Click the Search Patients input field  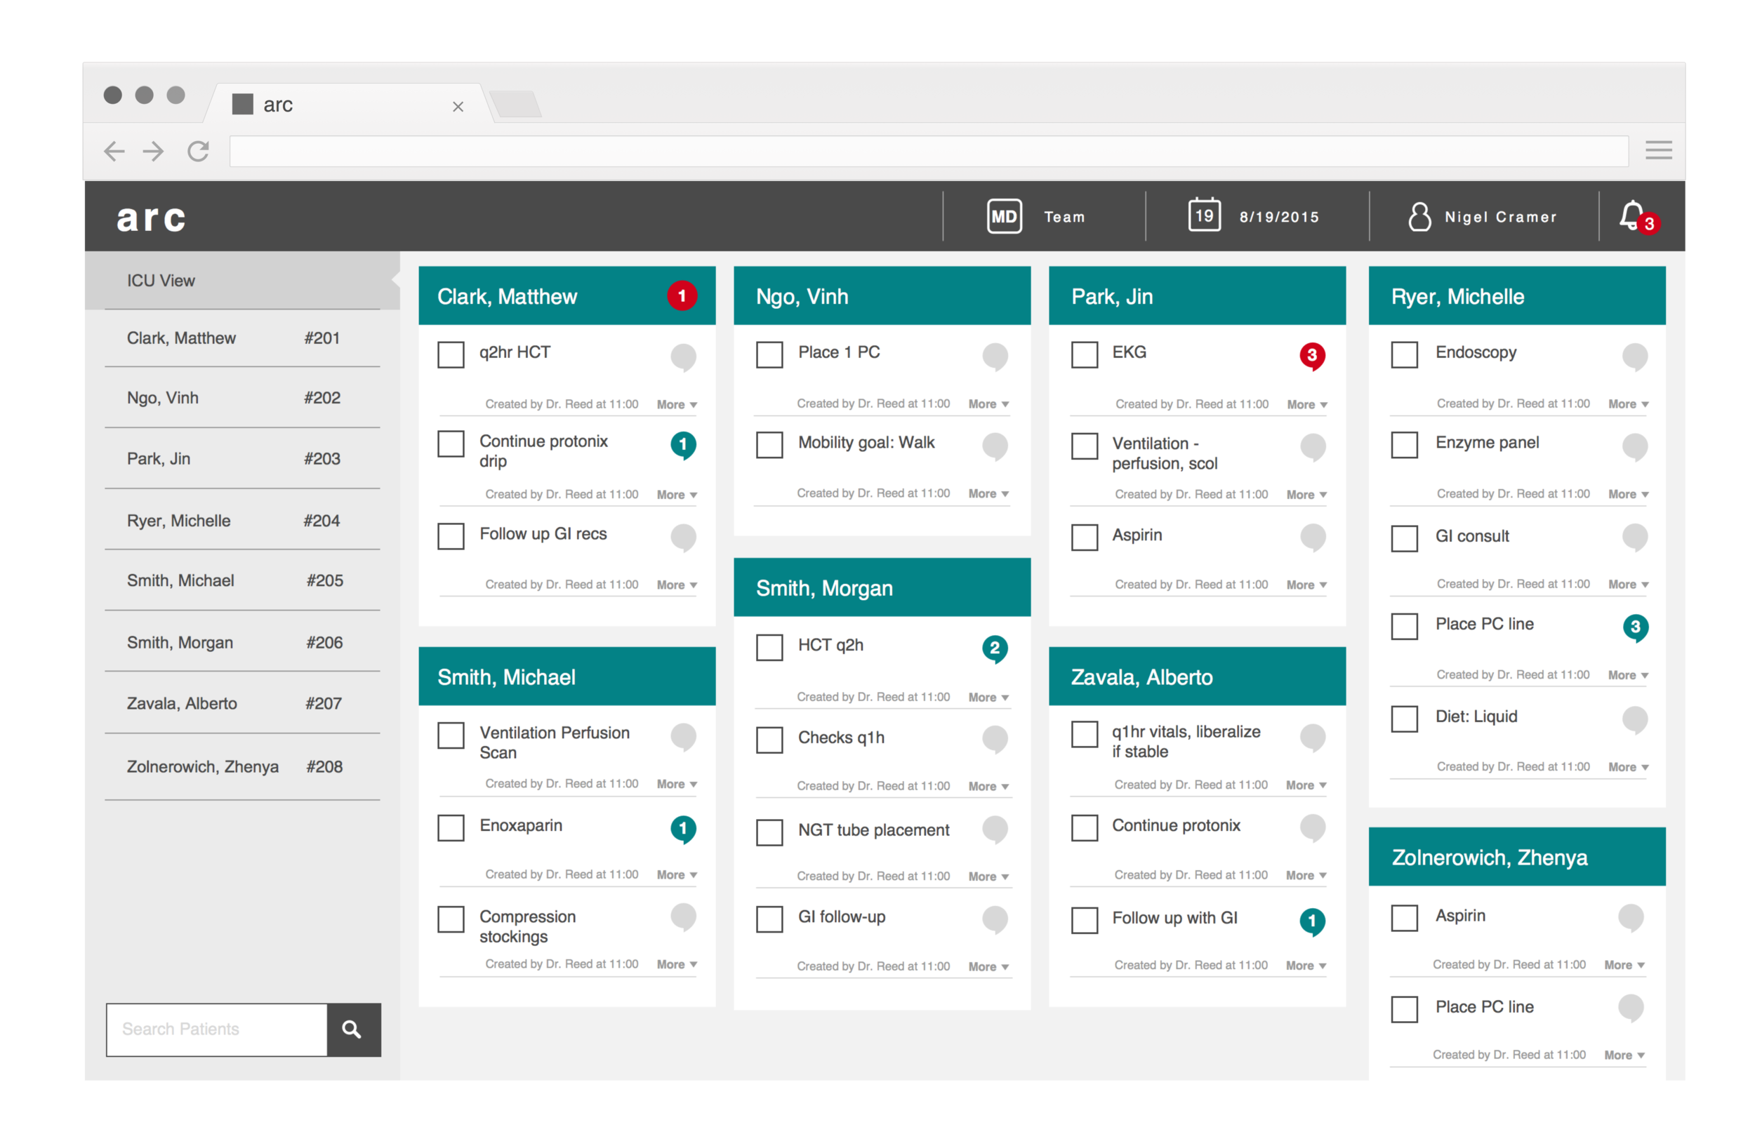coord(217,1029)
